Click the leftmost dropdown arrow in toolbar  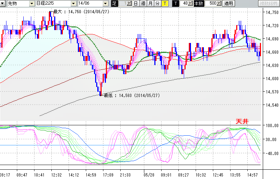tap(3, 4)
